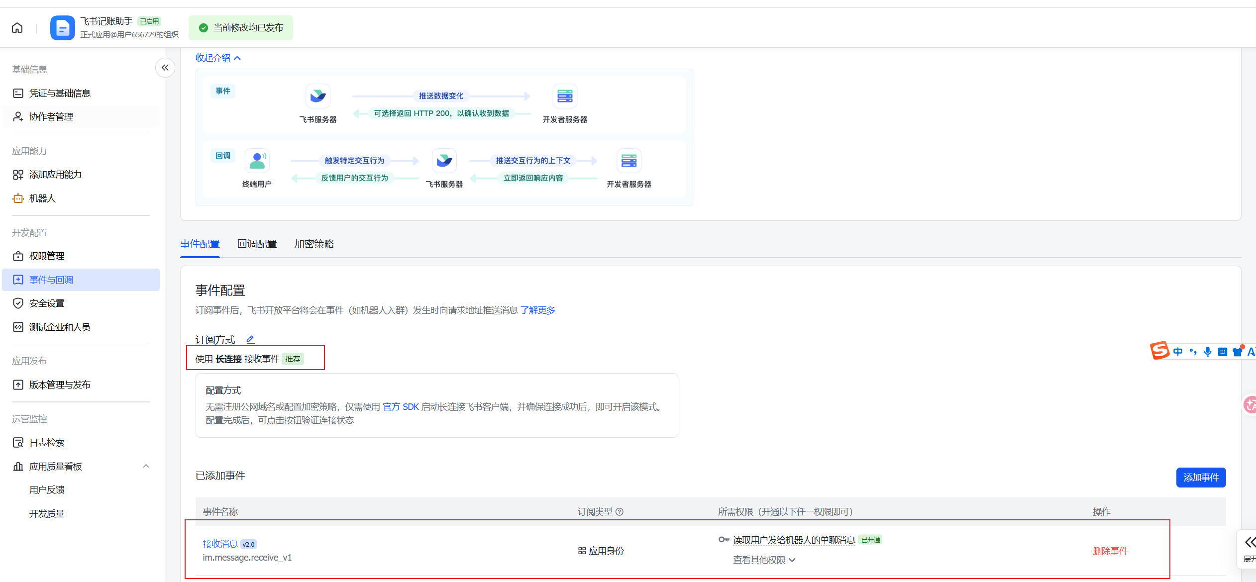
Task: Click 读取用户发给机器人的单聊消息 permission link
Action: (794, 540)
